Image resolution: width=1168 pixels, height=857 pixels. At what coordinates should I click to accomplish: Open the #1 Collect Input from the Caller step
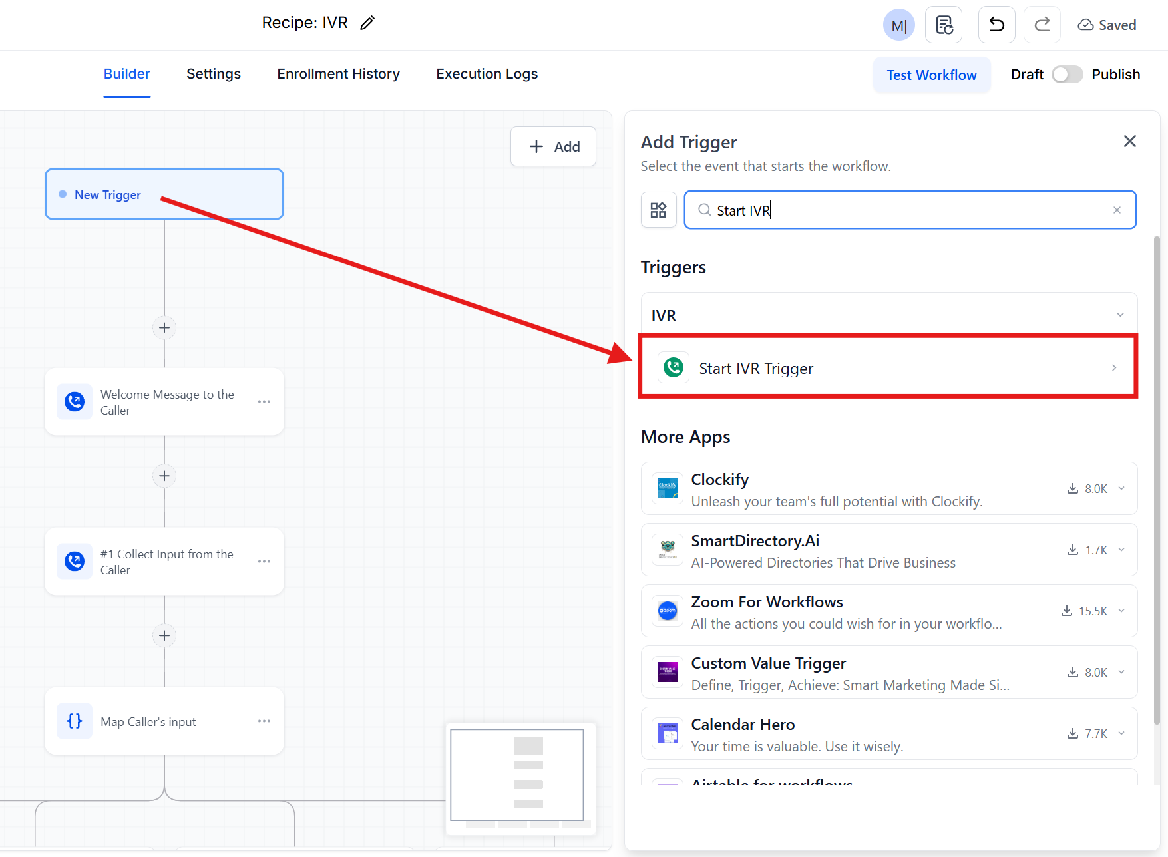(x=164, y=562)
